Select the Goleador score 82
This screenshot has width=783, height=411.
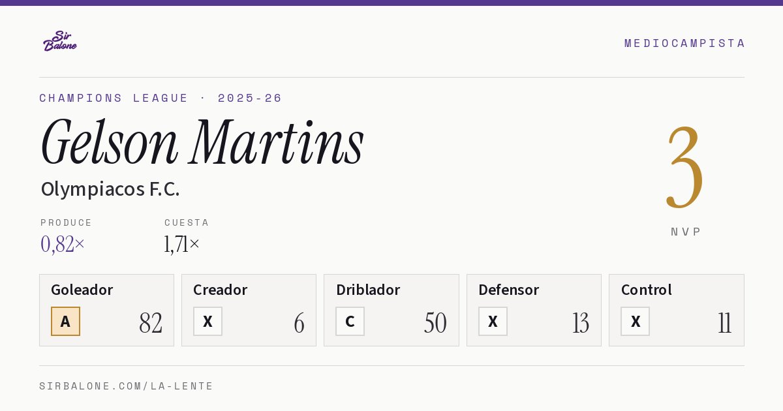point(151,323)
